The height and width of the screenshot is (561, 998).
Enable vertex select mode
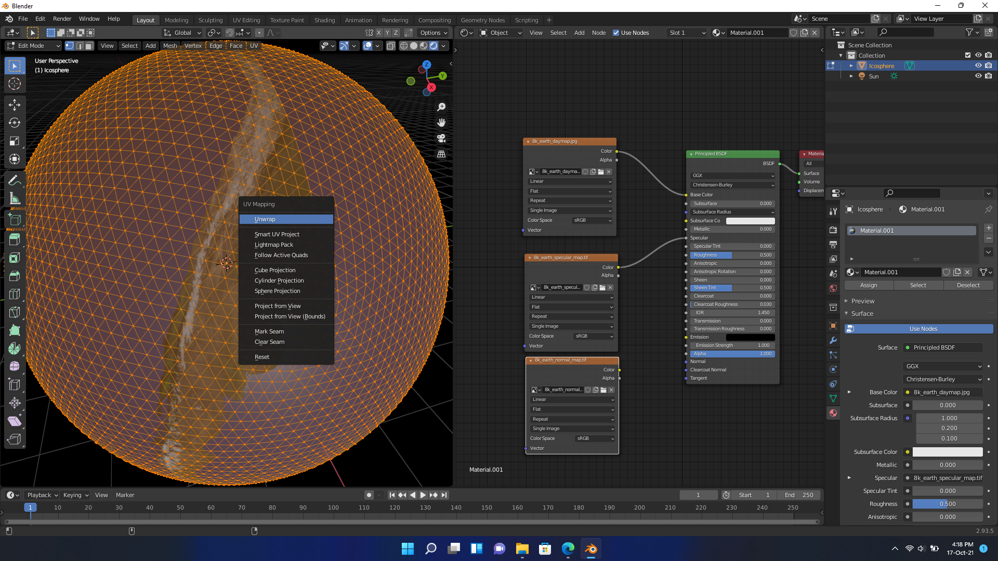(x=70, y=46)
